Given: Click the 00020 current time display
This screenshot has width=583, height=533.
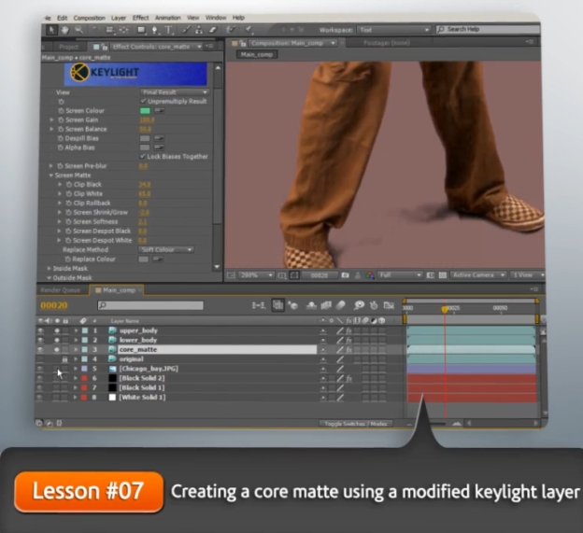Looking at the screenshot, I should coord(54,305).
